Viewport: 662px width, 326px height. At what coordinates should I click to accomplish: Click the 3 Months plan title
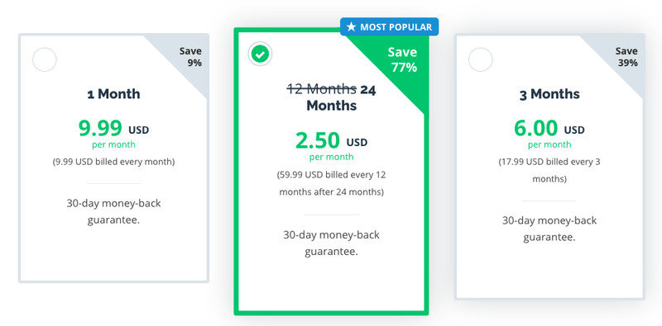click(549, 93)
